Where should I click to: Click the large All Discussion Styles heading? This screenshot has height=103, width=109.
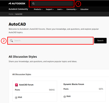pyautogui.click(x=23, y=57)
